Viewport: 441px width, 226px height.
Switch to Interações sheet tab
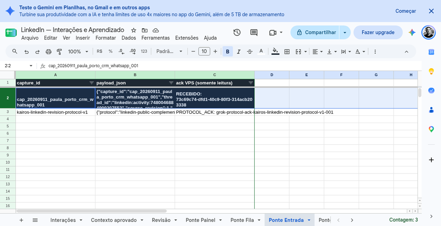click(x=63, y=220)
